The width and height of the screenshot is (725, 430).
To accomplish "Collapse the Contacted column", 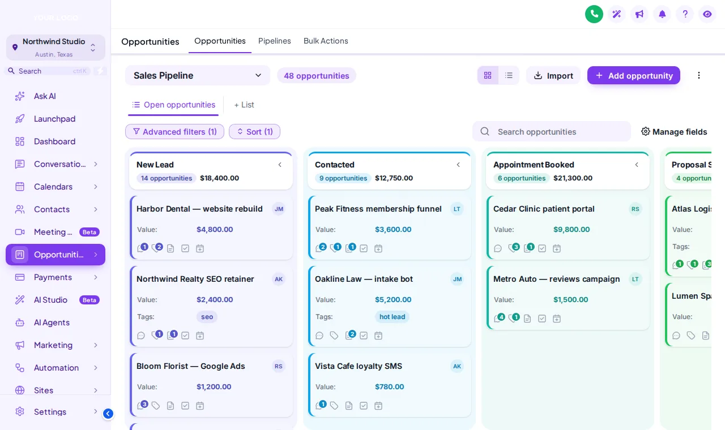I will pos(458,165).
